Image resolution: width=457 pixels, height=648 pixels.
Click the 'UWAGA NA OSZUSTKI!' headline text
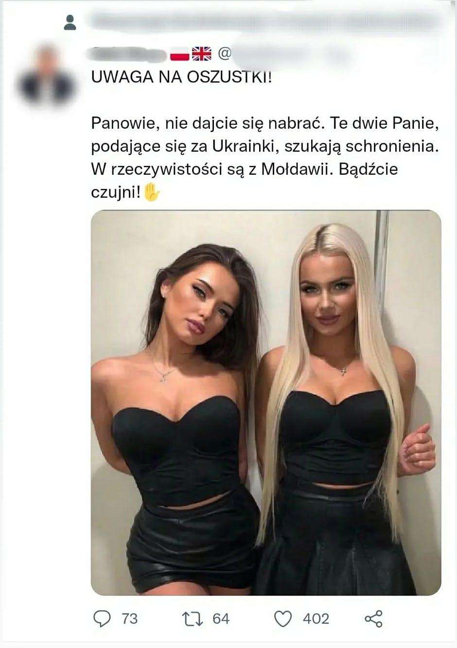click(182, 77)
